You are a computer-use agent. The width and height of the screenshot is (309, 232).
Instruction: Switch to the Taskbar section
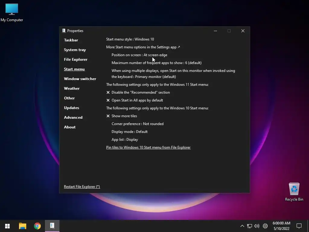pos(71,40)
